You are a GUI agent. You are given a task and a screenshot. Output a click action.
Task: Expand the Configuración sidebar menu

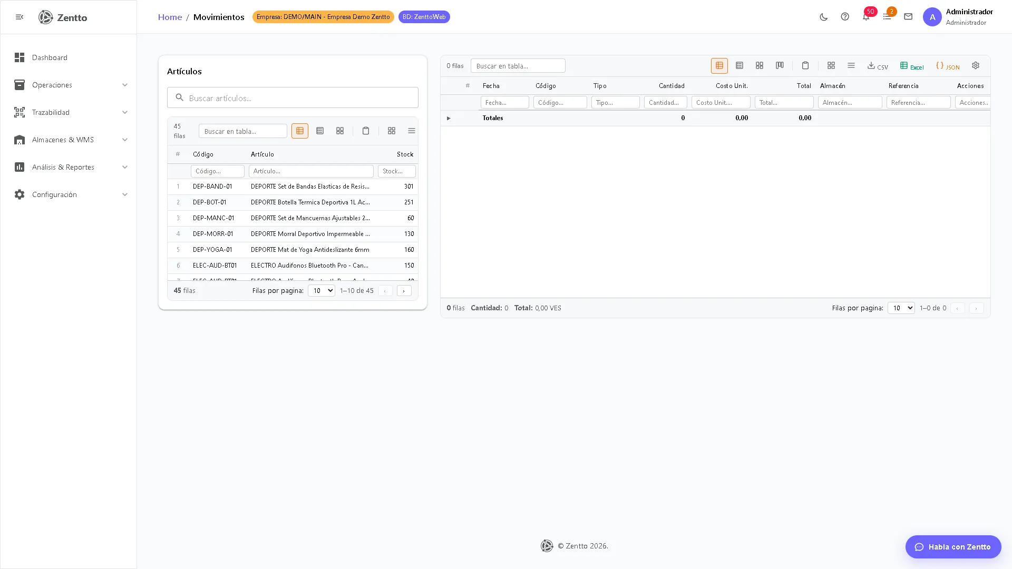pos(69,194)
